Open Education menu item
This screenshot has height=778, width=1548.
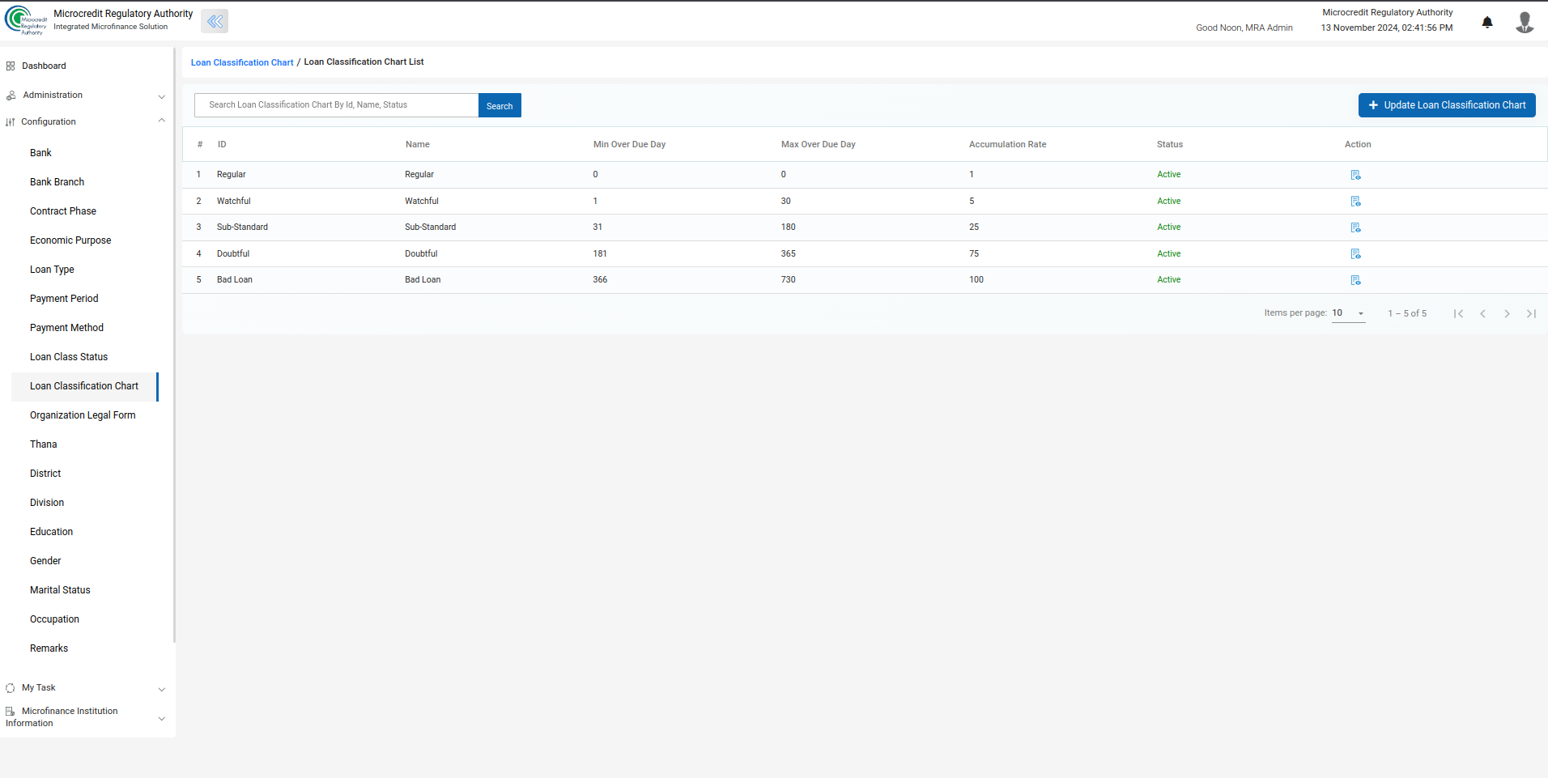[51, 532]
